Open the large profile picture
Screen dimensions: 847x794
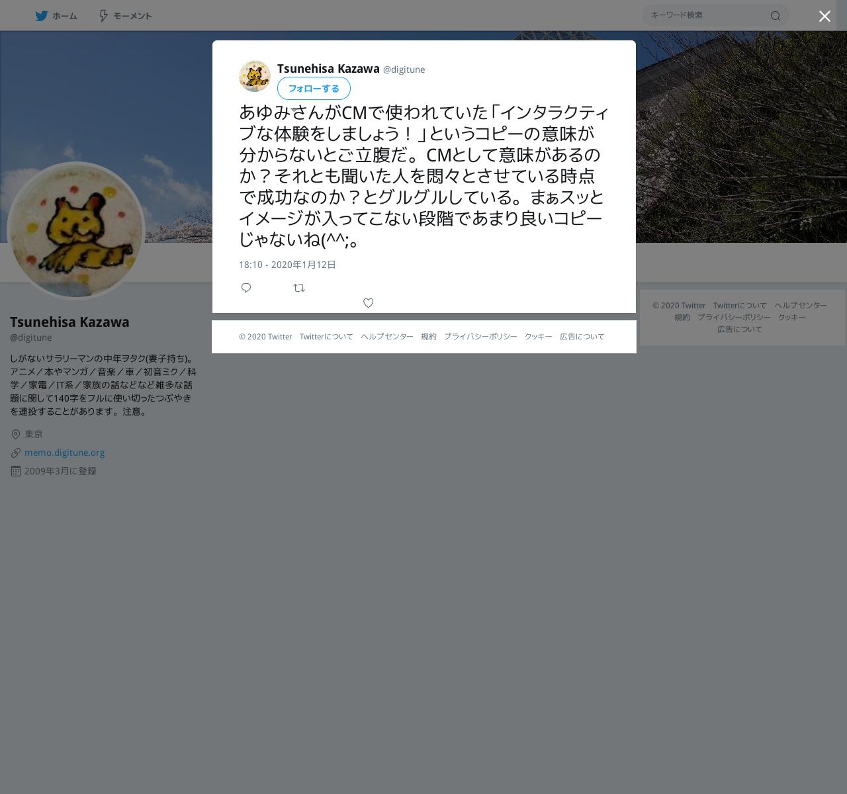click(x=75, y=230)
